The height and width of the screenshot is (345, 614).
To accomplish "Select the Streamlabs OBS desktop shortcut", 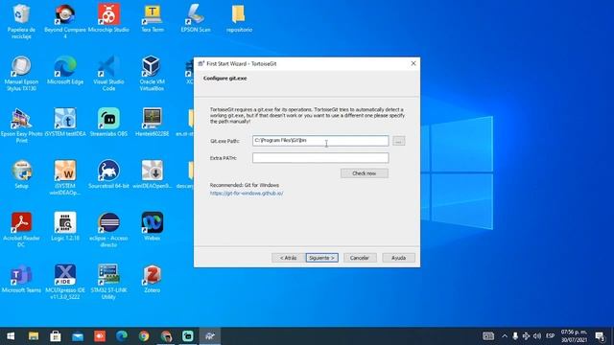I will click(108, 123).
